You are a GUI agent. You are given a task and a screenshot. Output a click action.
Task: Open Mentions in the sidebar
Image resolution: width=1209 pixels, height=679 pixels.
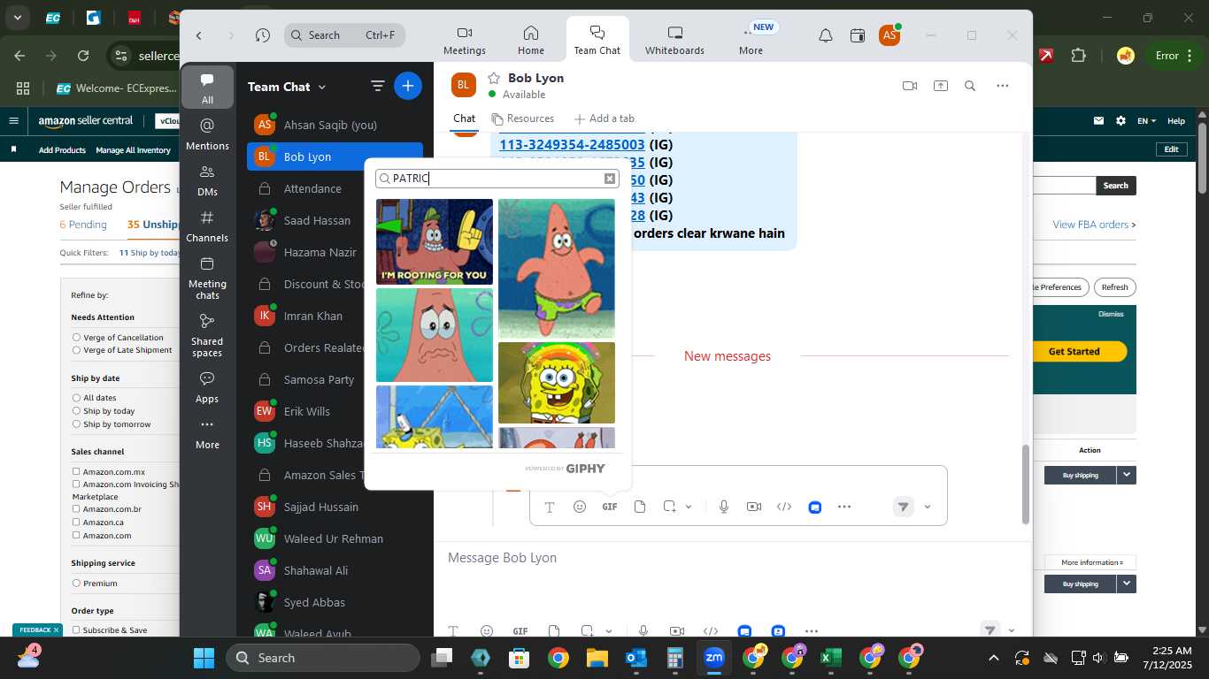click(207, 134)
